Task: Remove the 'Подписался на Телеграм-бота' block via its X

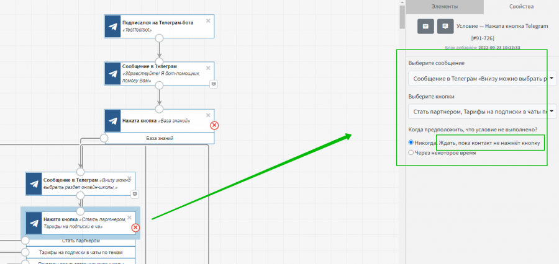Action: [x=208, y=20]
